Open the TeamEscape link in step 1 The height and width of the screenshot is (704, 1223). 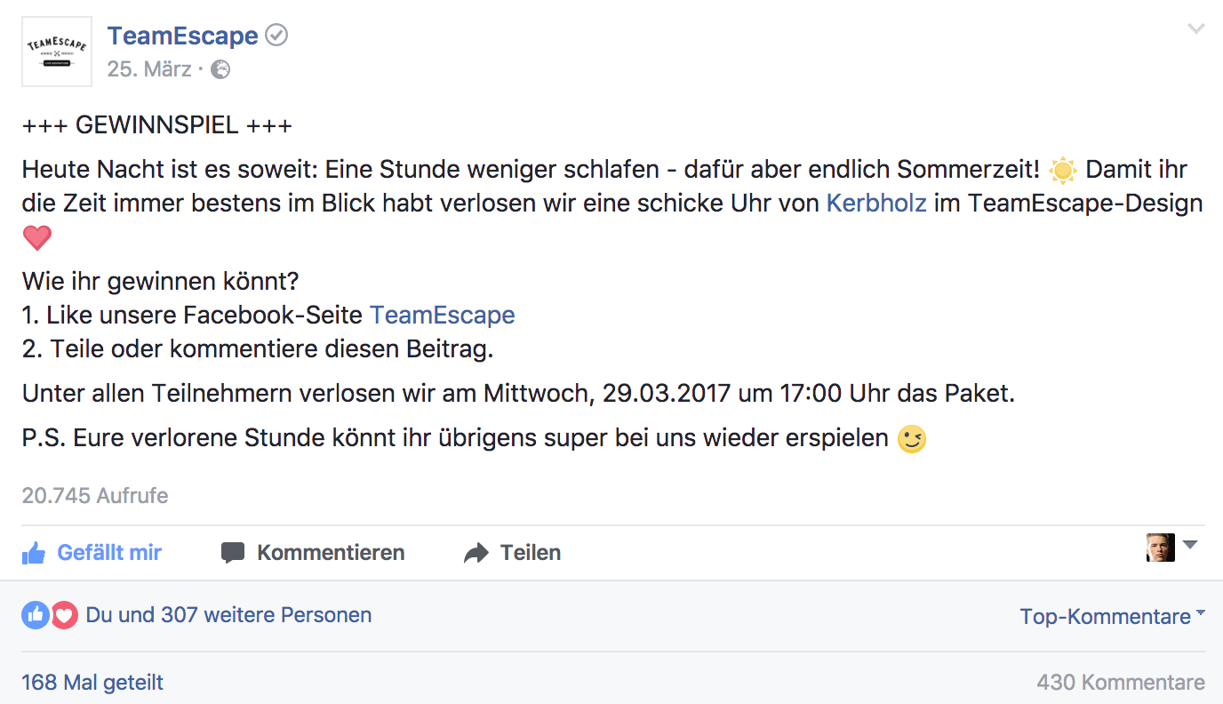(442, 315)
